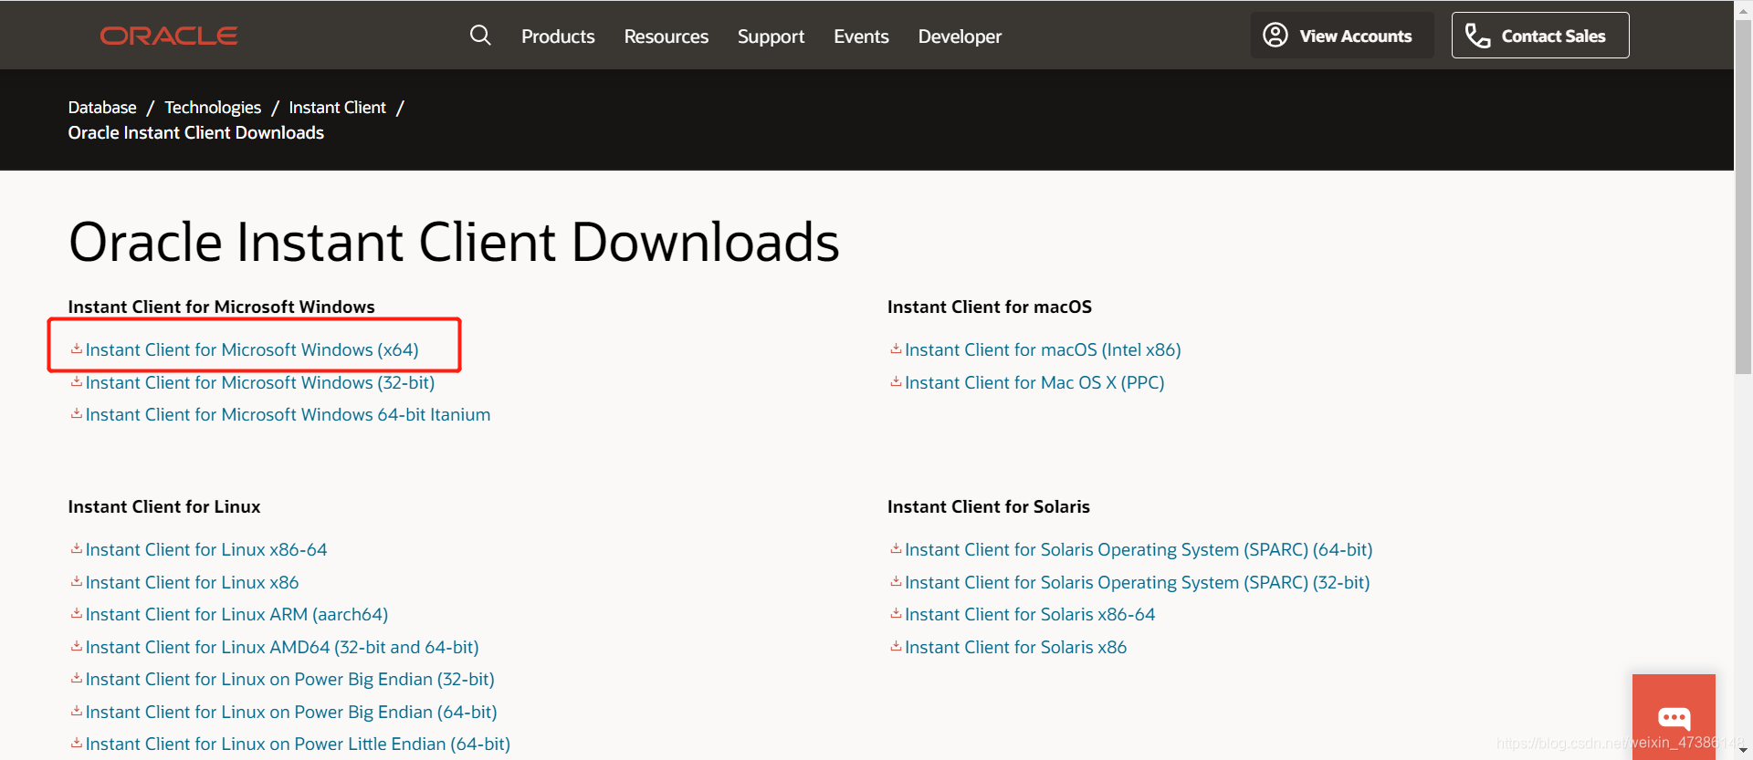The width and height of the screenshot is (1753, 760).
Task: Click download icon beside Mac OS X (PPC)
Action: [x=896, y=381]
